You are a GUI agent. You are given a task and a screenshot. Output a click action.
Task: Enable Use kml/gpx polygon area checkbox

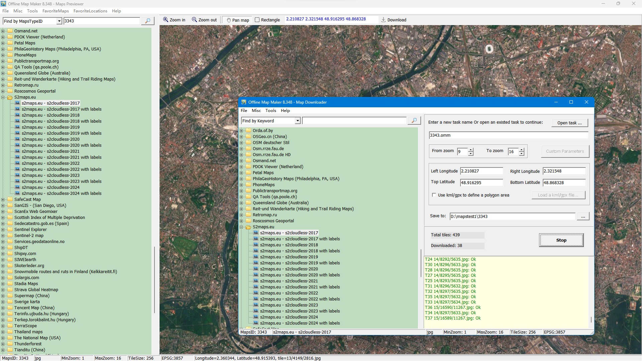coord(434,195)
